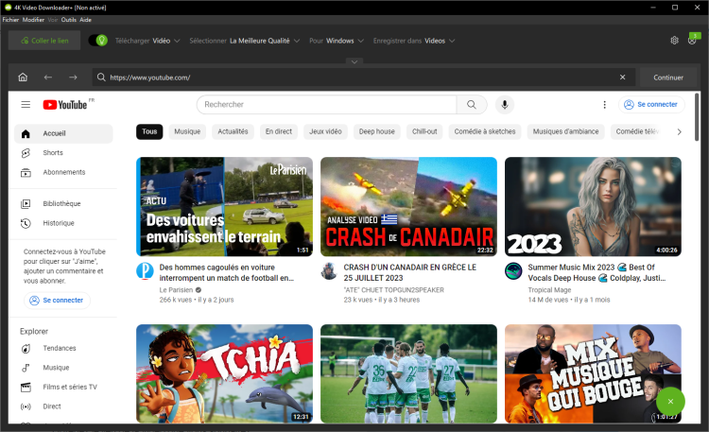Click the Rechercher search field
This screenshot has height=432, width=709.
coord(326,105)
